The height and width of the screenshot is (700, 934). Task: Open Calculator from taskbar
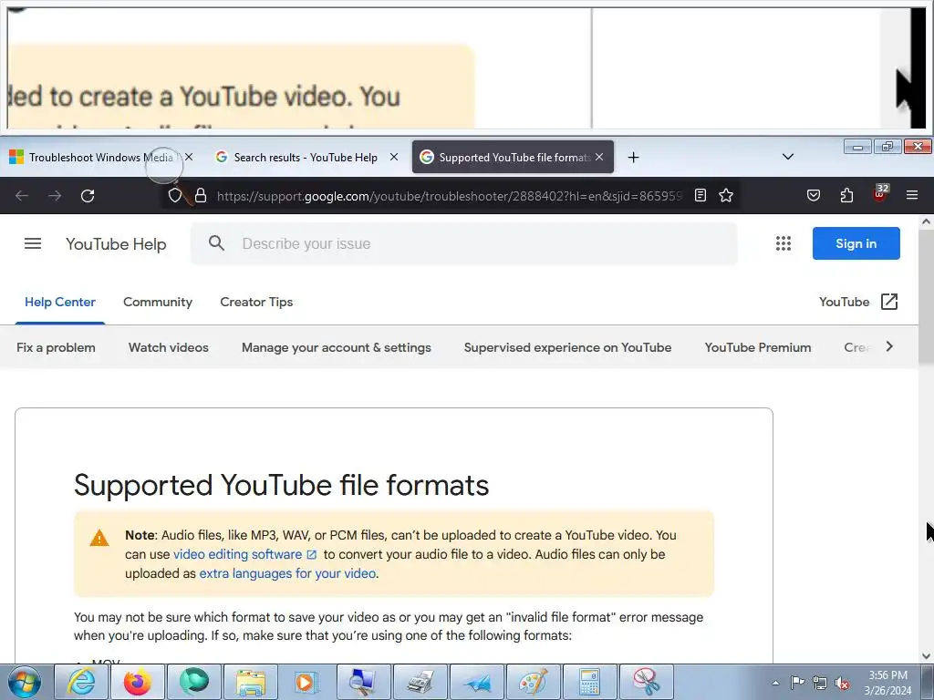[x=590, y=682]
